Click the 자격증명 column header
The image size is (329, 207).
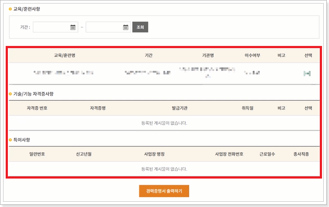(98, 108)
